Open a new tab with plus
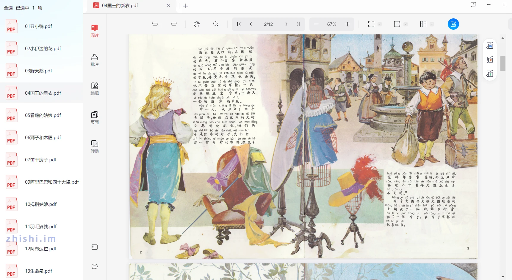This screenshot has width=512, height=280. (x=185, y=6)
